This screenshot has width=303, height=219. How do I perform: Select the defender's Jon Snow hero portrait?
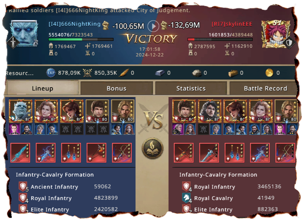209,111
